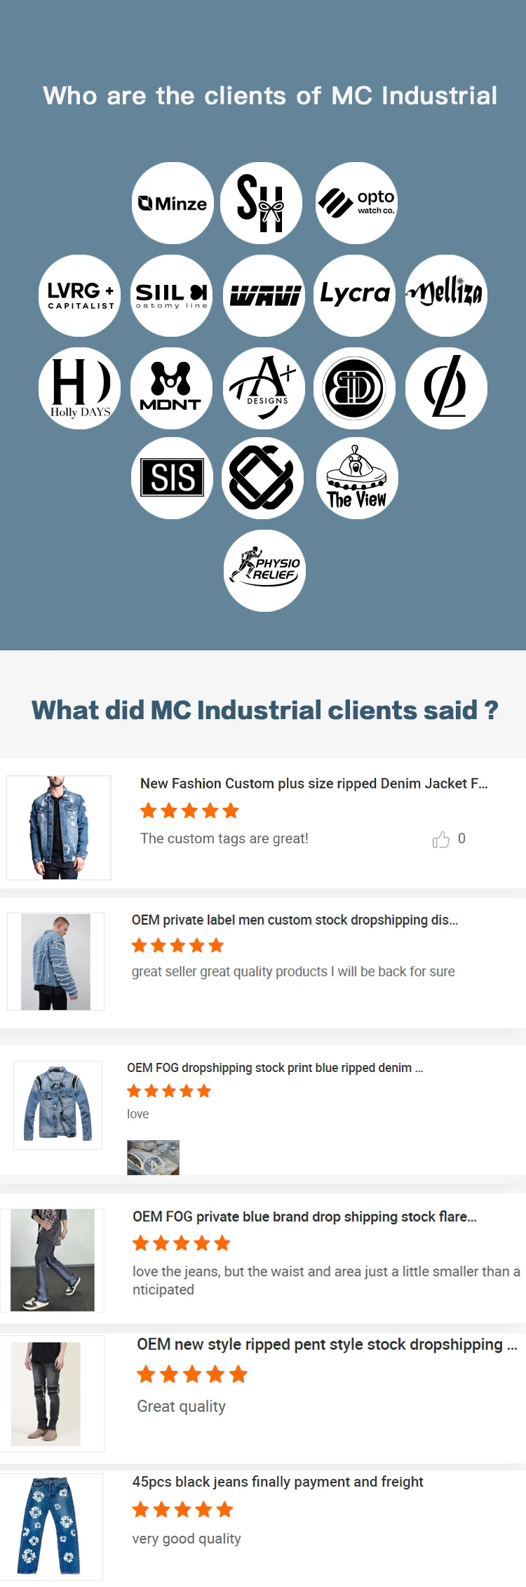Select the LVRG Capitalist logo
The height and width of the screenshot is (1587, 526).
tap(80, 296)
